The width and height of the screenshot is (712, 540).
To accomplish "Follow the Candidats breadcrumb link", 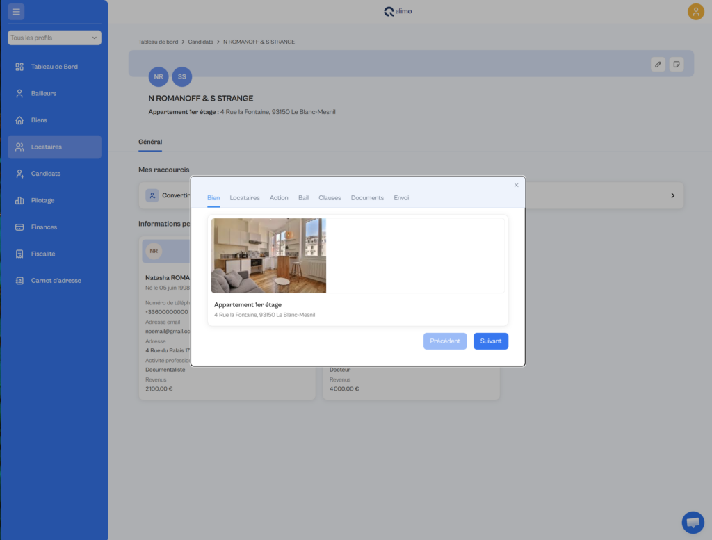I will (x=201, y=42).
